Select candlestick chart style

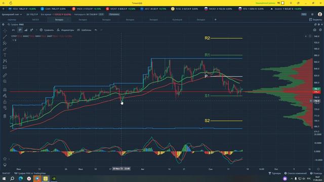(x=20, y=30)
